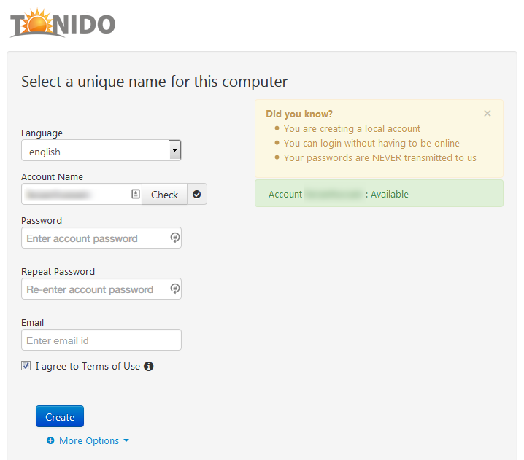Click 'Your passwords are NEVER transmitted to us'
Screen dimensions: 524x460
click(x=380, y=158)
